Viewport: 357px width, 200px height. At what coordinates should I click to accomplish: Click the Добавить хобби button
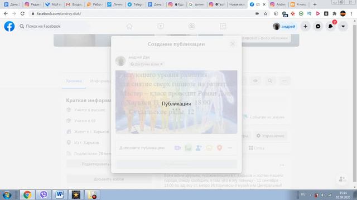tap(109, 179)
